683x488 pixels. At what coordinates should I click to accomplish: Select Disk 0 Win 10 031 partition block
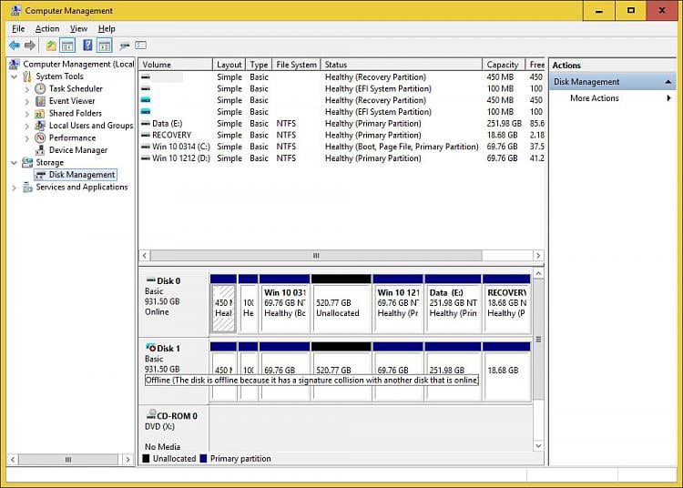[284, 304]
